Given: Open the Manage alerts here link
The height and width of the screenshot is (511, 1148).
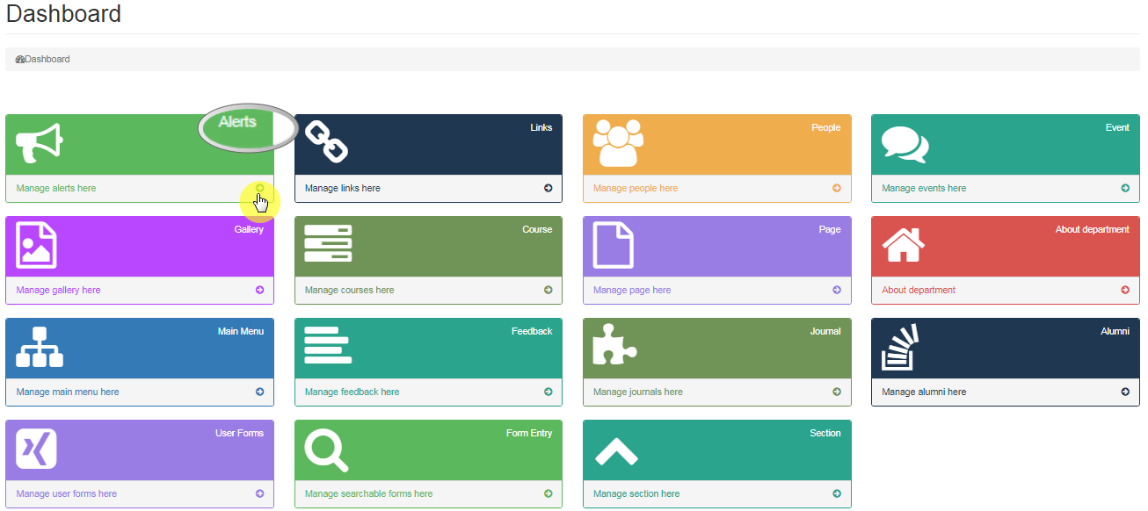Looking at the screenshot, I should tap(56, 188).
